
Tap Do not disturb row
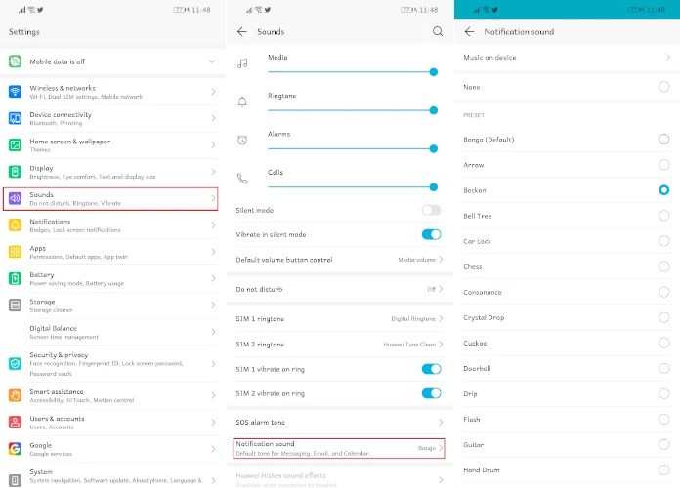pyautogui.click(x=340, y=289)
